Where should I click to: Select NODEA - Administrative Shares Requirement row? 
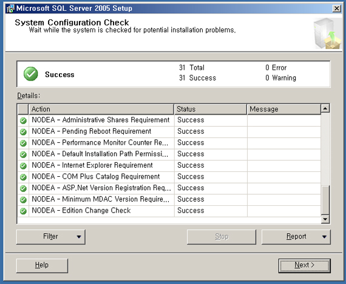[x=169, y=121]
